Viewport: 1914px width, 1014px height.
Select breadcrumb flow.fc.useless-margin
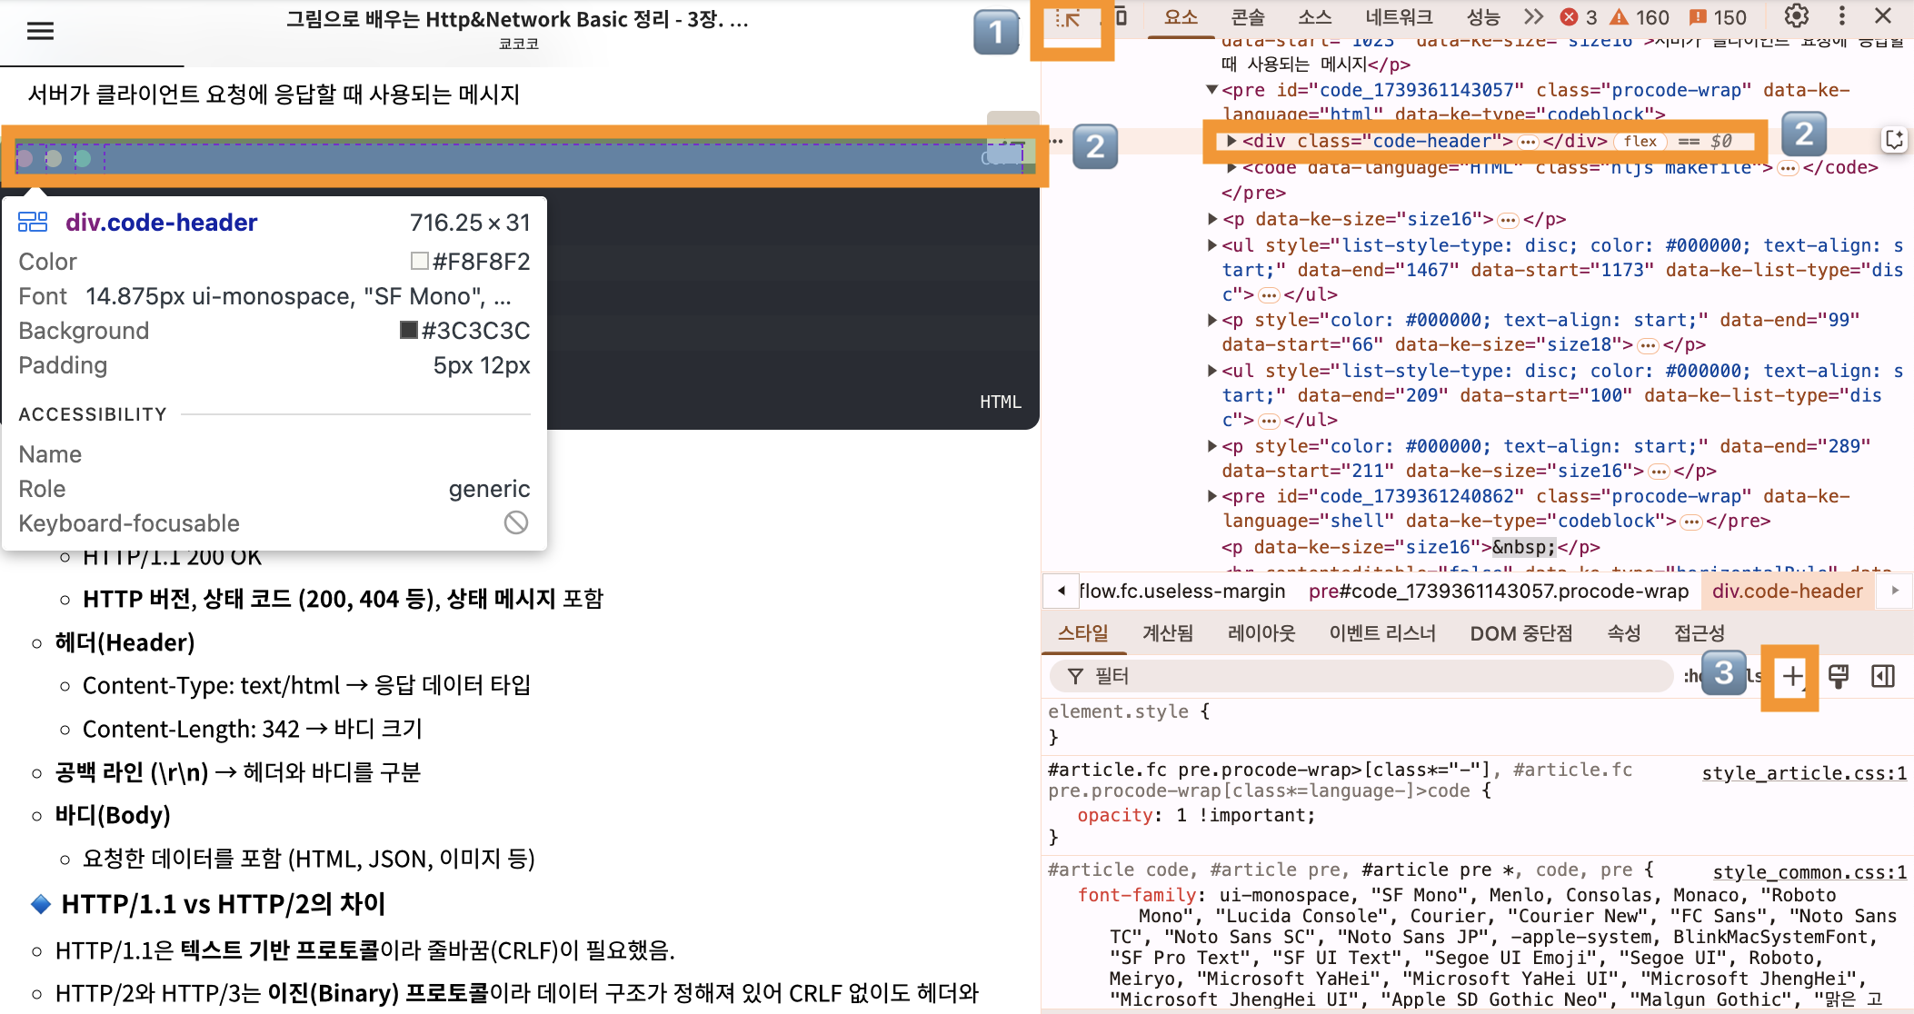[1181, 591]
